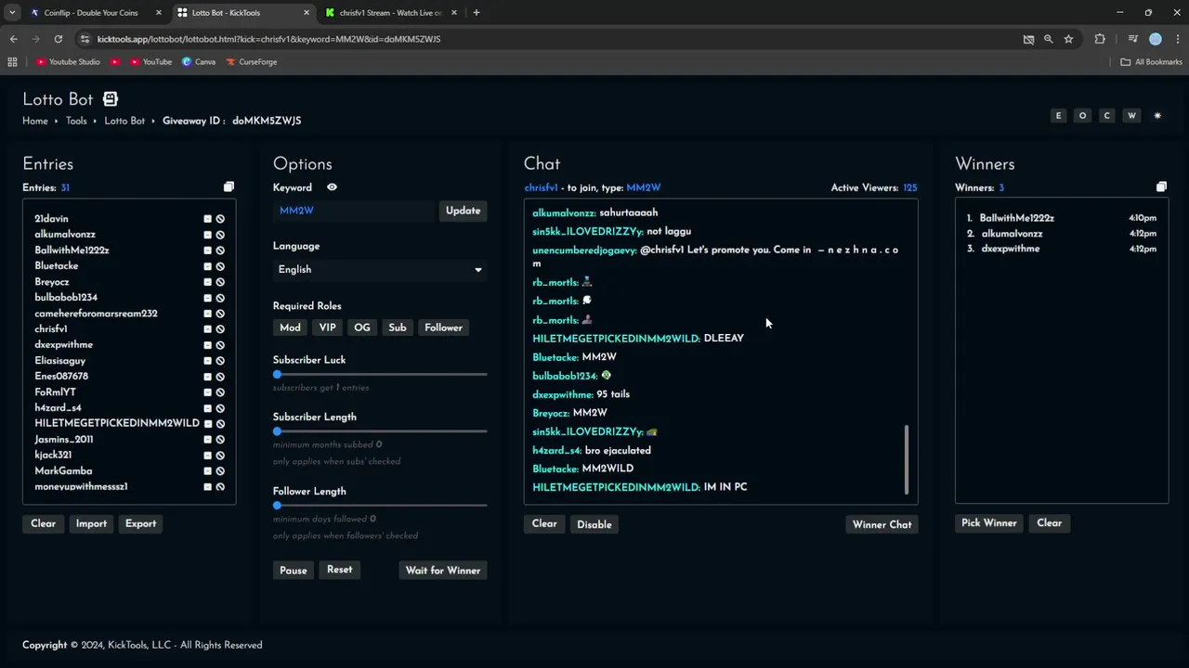The height and width of the screenshot is (668, 1189).
Task: Open Winner Chat
Action: click(x=882, y=525)
